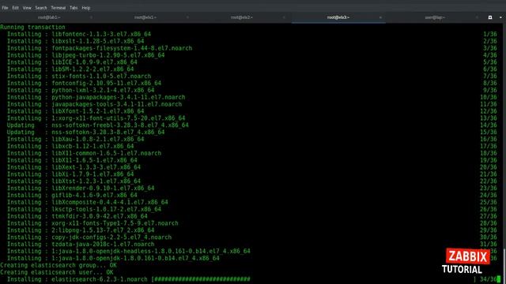
Task: Switch to the root@els1 tab
Action: click(x=145, y=17)
